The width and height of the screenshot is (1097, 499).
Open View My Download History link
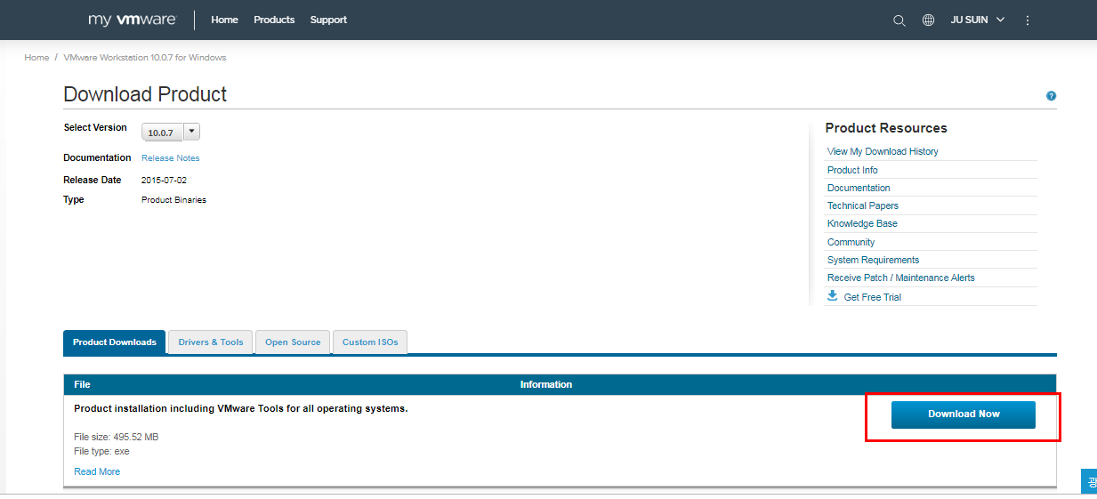pyautogui.click(x=883, y=151)
